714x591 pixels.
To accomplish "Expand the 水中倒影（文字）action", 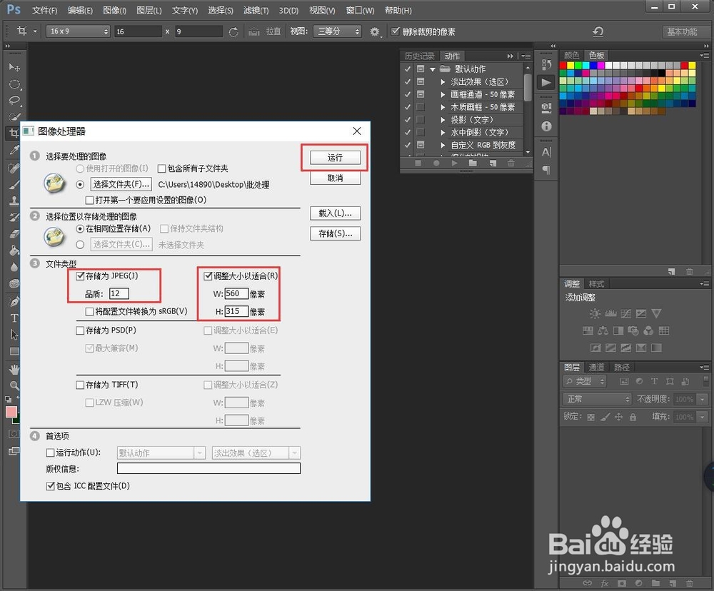I will coord(443,133).
